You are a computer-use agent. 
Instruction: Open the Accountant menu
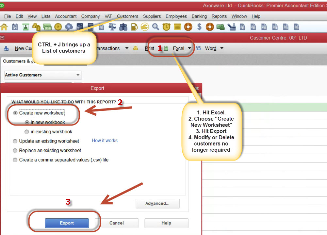(x=66, y=16)
